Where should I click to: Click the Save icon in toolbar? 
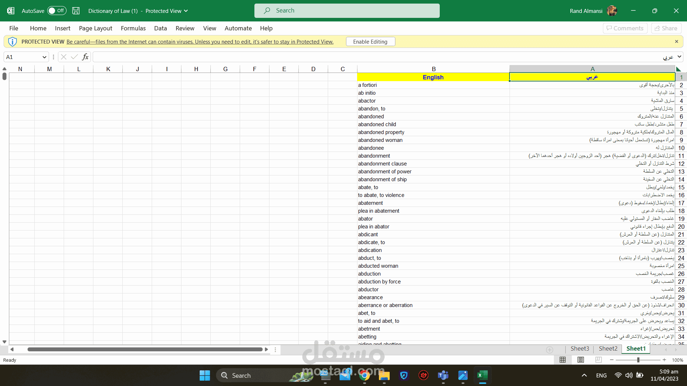pyautogui.click(x=75, y=10)
